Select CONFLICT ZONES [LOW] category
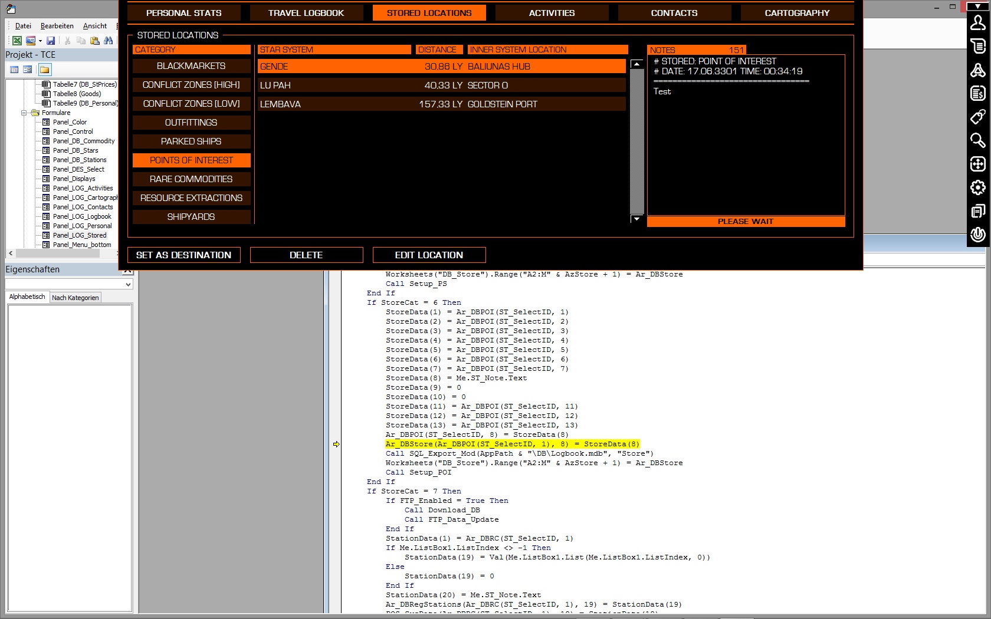Viewport: 991px width, 619px height. [191, 104]
